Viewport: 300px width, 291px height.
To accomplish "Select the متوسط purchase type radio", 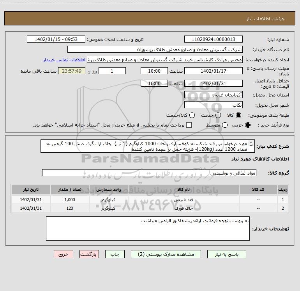I will [225, 125].
